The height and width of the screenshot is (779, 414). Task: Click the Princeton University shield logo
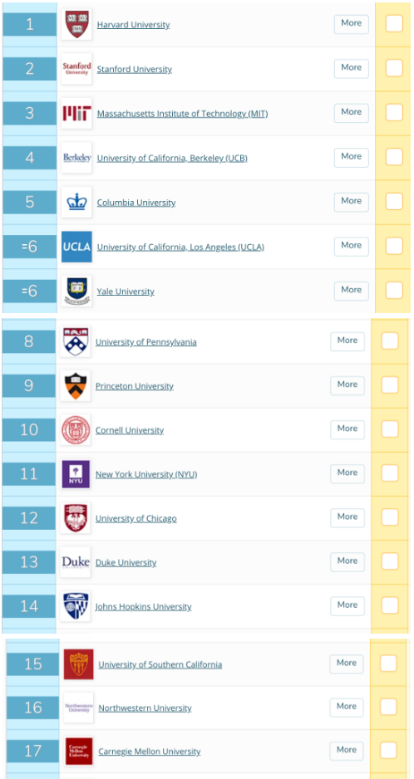[75, 385]
